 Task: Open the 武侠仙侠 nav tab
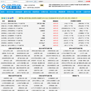point(19,12)
